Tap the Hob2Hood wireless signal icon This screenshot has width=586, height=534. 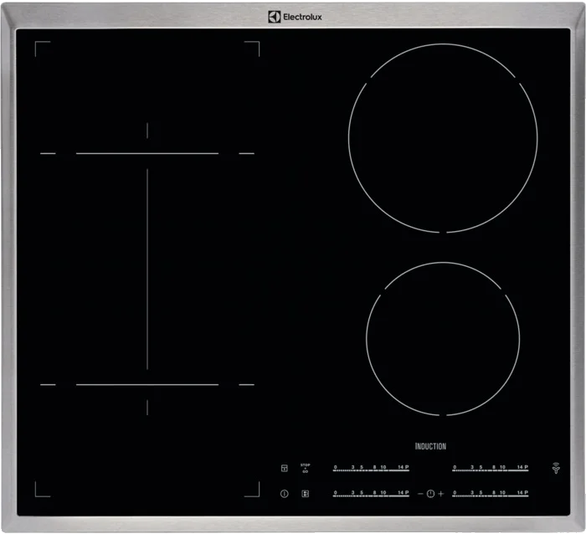(x=554, y=468)
